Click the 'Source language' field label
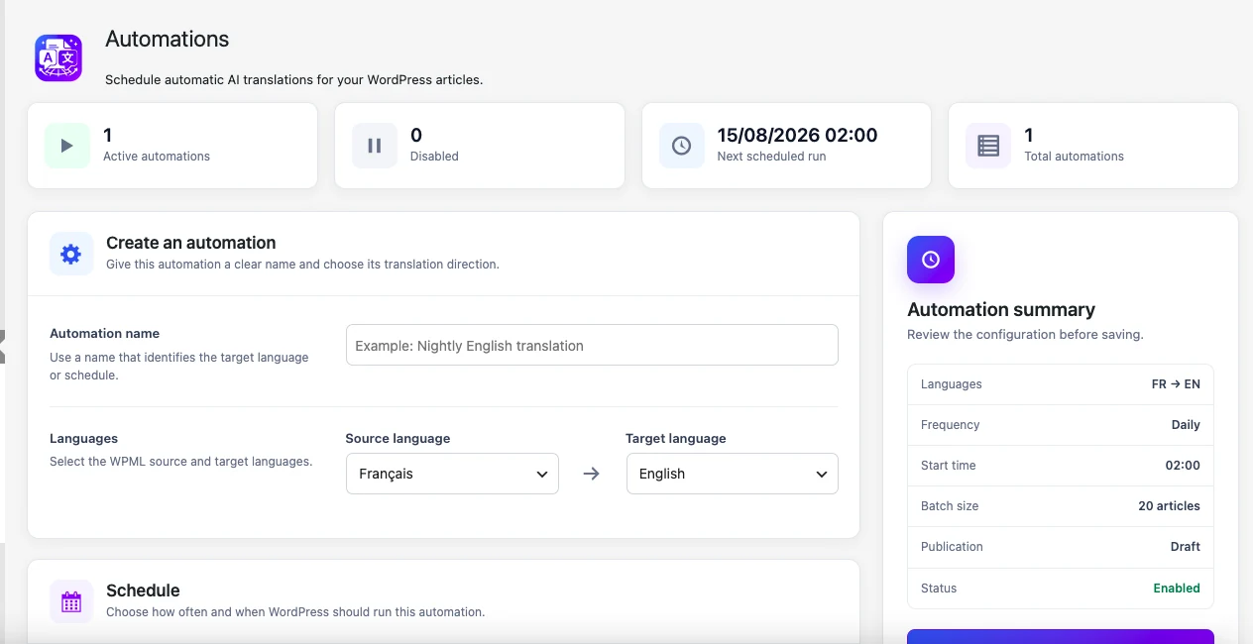Image resolution: width=1253 pixels, height=644 pixels. tap(398, 438)
